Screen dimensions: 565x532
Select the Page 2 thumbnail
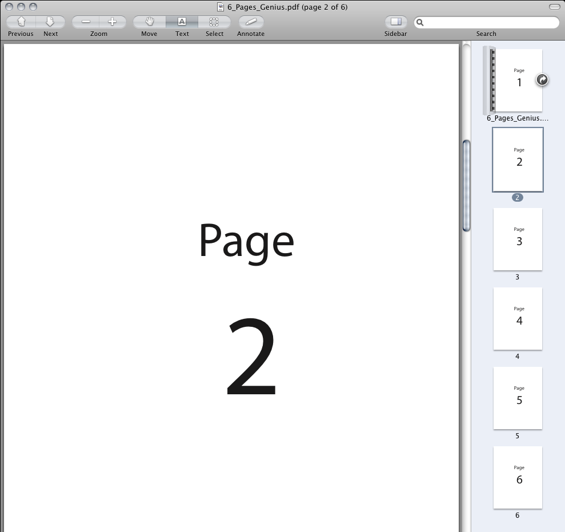click(518, 159)
